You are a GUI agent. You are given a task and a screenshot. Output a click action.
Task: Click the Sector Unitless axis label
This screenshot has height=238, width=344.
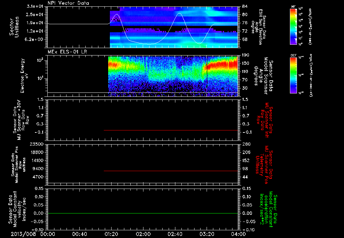(14, 27)
